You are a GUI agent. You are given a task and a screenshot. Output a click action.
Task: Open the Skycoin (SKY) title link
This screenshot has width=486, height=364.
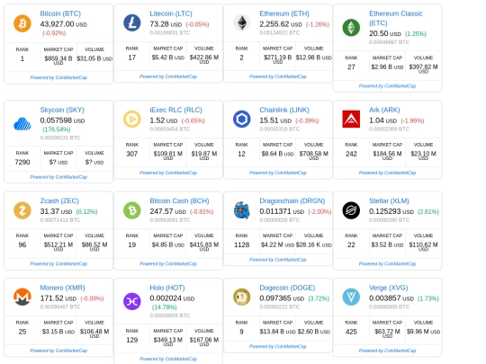[x=62, y=110]
